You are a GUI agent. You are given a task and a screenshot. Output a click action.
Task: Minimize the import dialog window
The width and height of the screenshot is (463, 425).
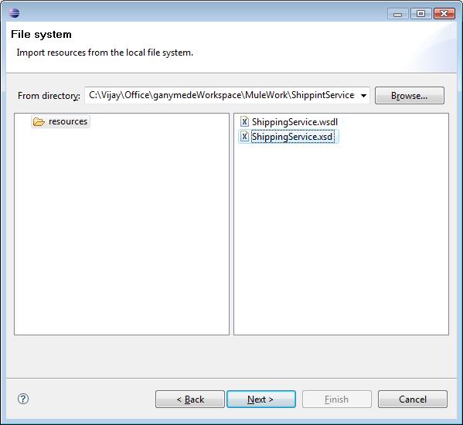click(x=398, y=14)
